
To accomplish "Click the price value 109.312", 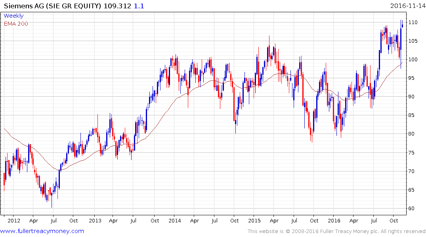I will coord(117,6).
